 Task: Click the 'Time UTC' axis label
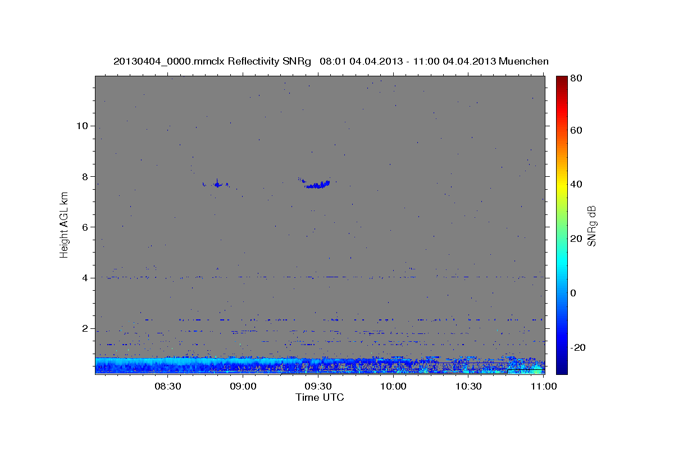[x=320, y=397]
